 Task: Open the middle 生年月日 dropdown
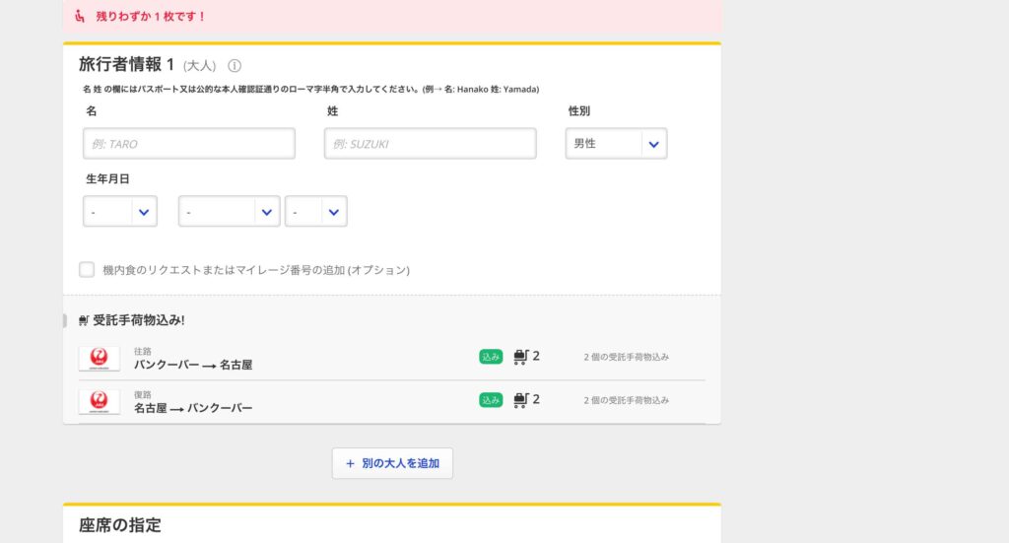[x=229, y=212]
